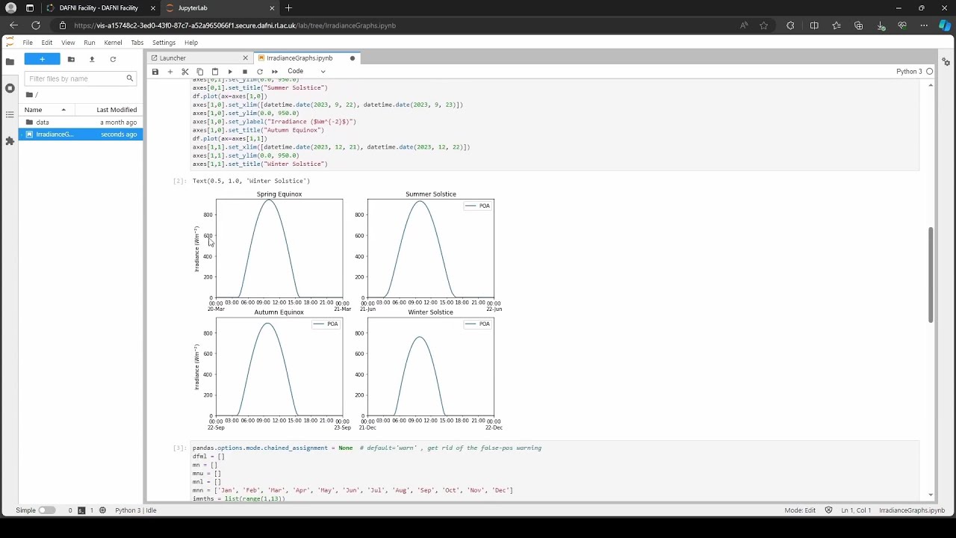Screen dimensions: 956x538
Task: Restart kernel and run all cells
Action: tap(275, 72)
